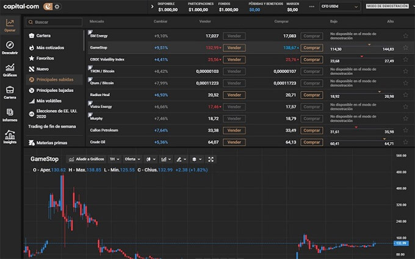Open the Insights section

(10, 137)
